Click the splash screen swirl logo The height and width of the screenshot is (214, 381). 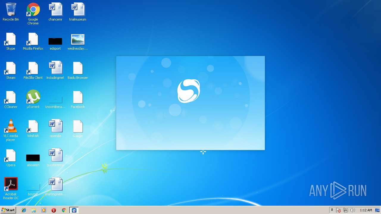pyautogui.click(x=189, y=91)
